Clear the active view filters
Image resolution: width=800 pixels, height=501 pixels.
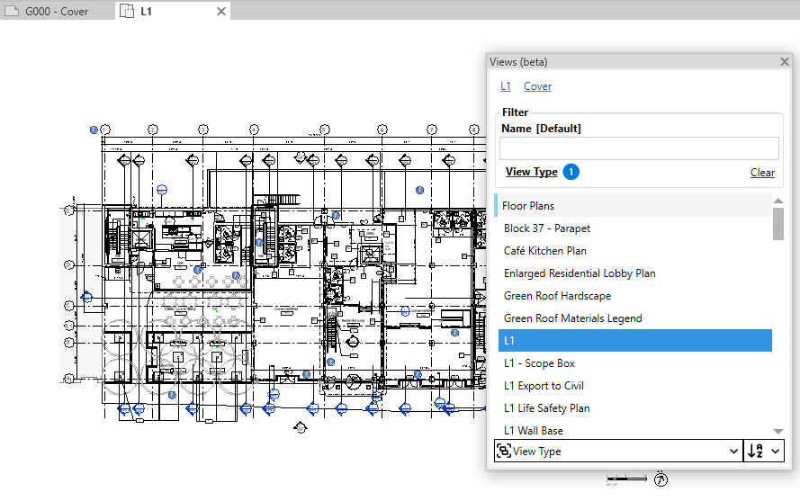pyautogui.click(x=762, y=173)
